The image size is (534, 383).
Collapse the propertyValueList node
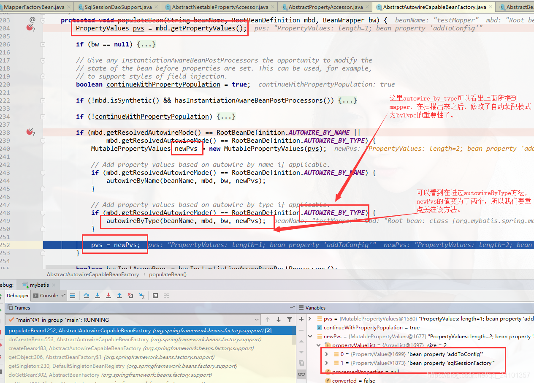click(319, 345)
